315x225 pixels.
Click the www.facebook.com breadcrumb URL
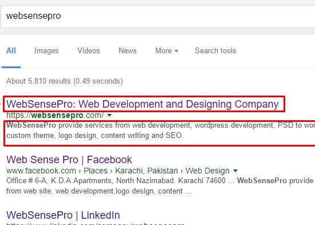coord(41,171)
